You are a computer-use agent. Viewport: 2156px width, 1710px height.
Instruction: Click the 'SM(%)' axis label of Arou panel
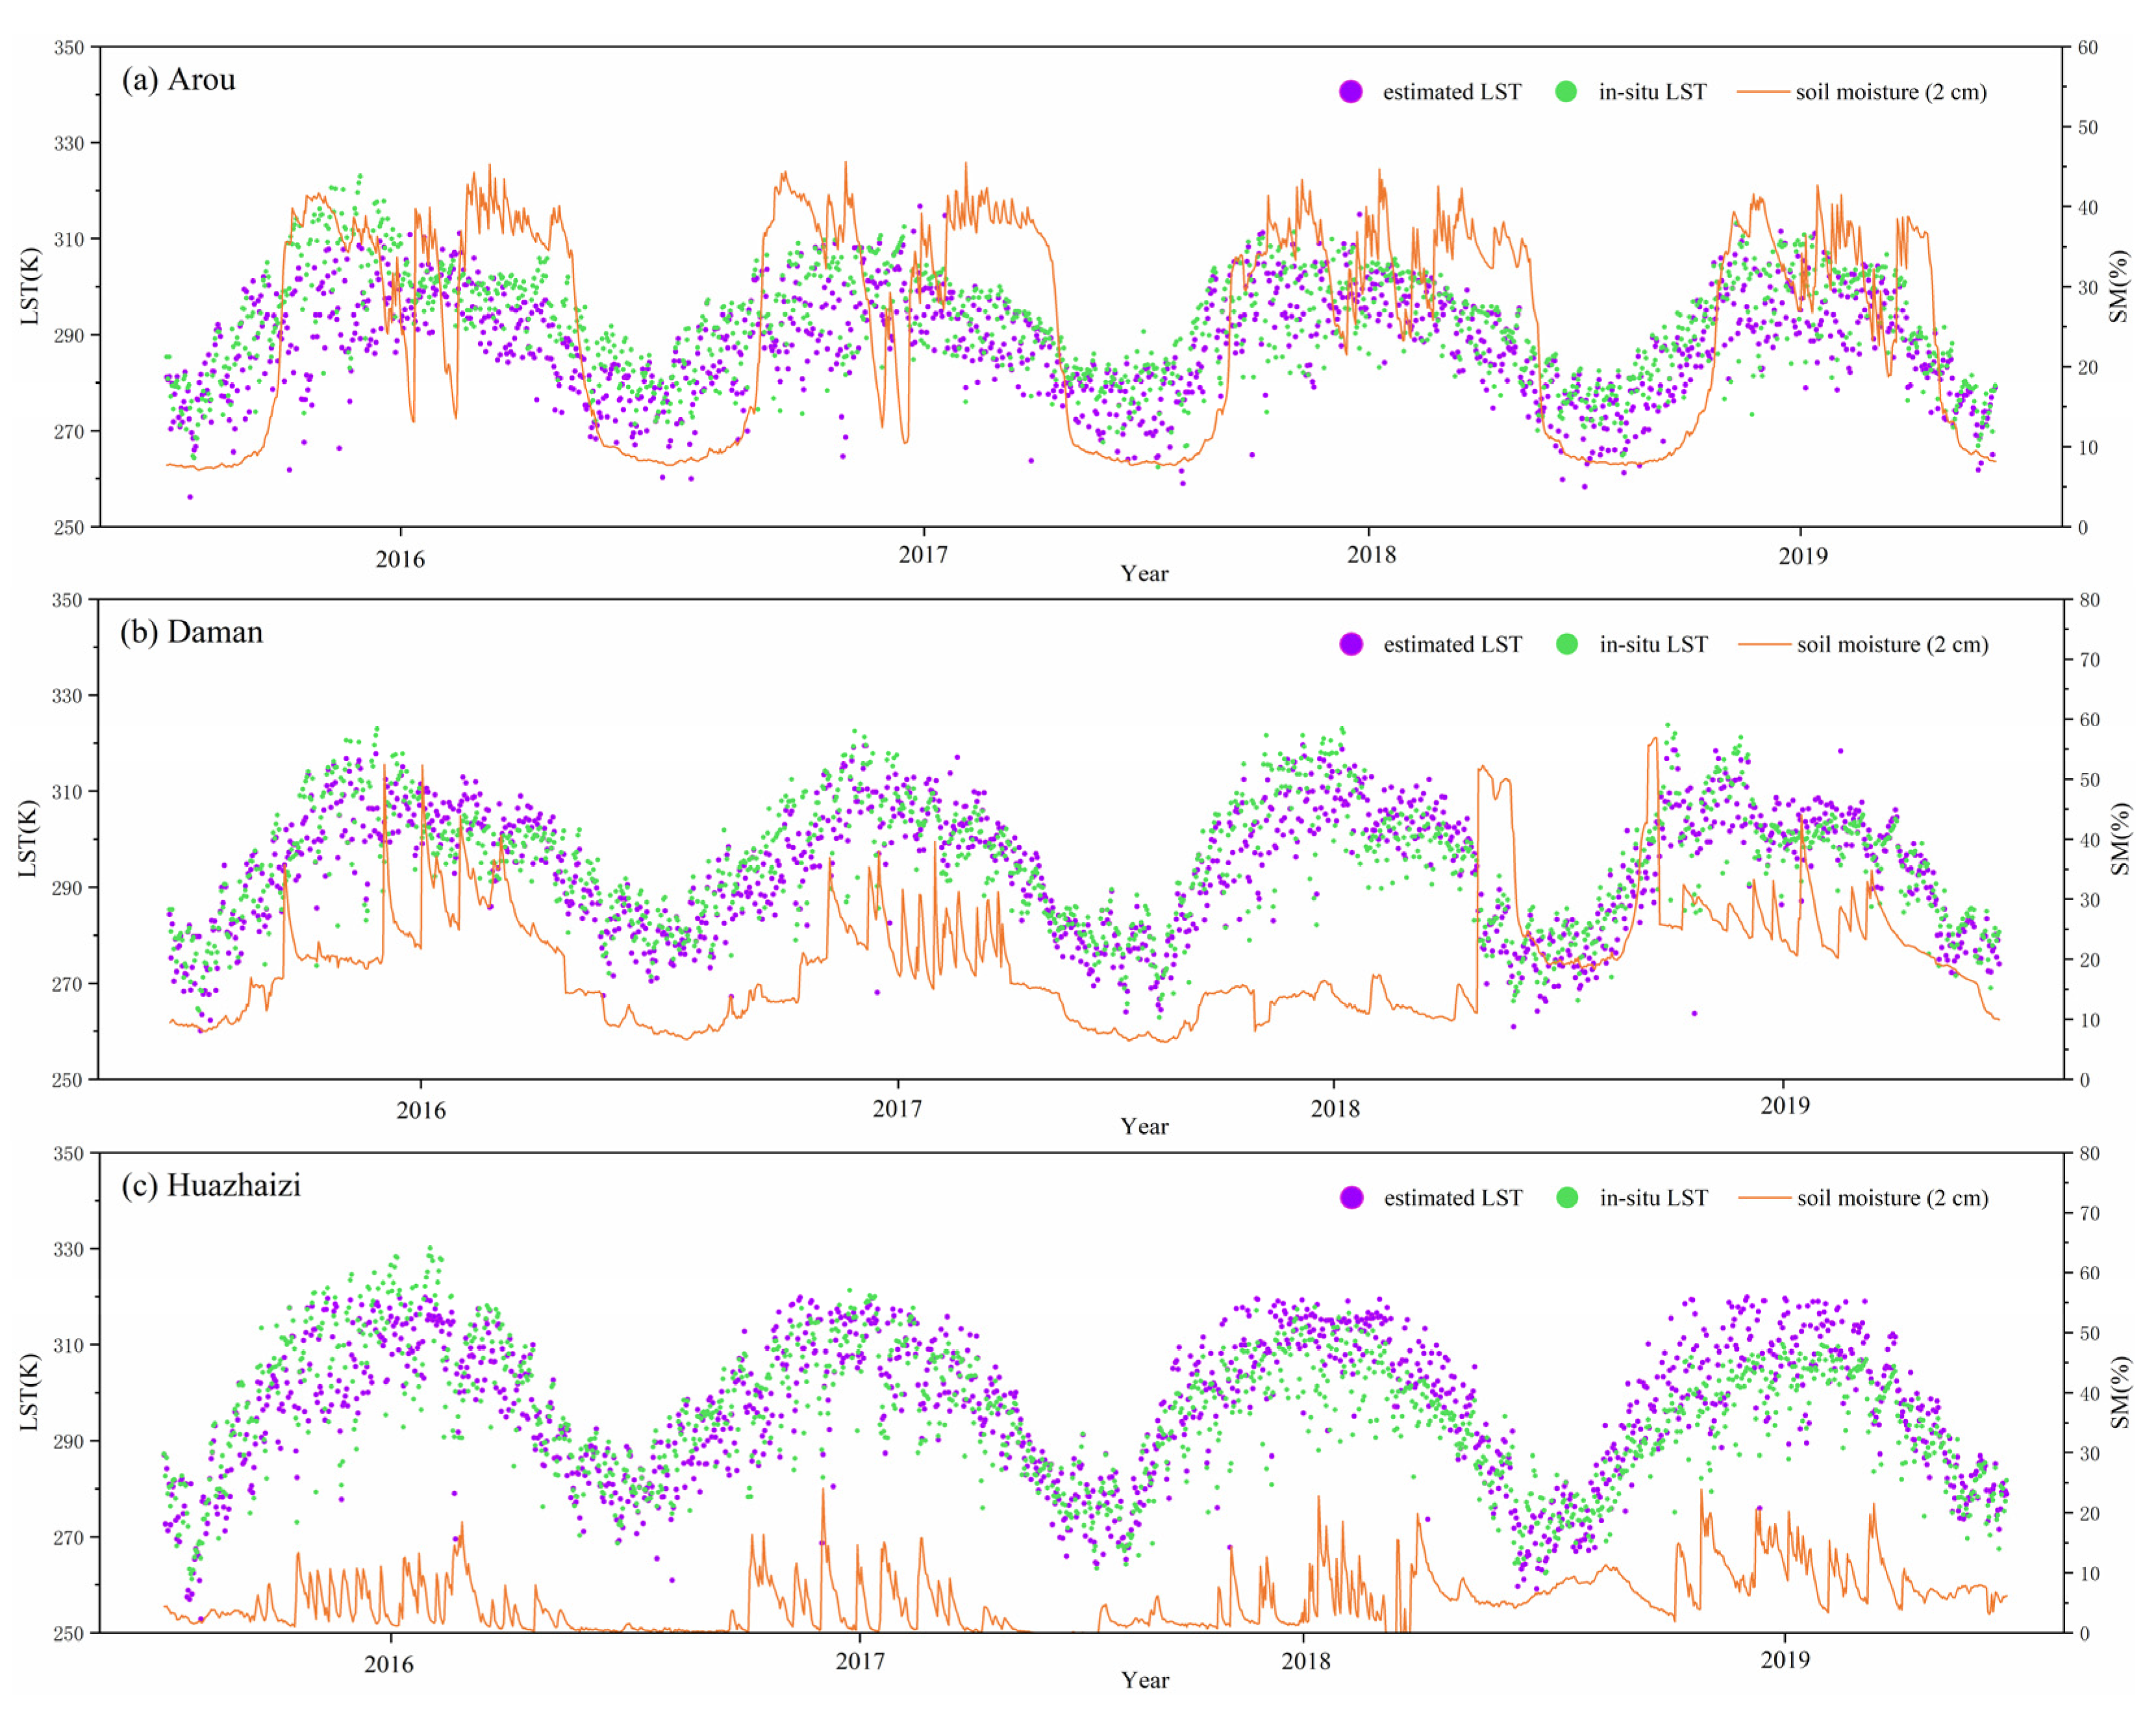click(x=2118, y=286)
